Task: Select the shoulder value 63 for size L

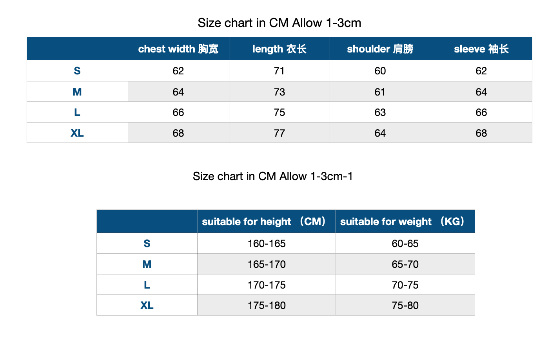Action: coord(380,112)
